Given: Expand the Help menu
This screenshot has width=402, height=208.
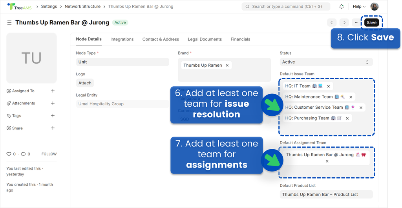Looking at the screenshot, I should (x=359, y=7).
